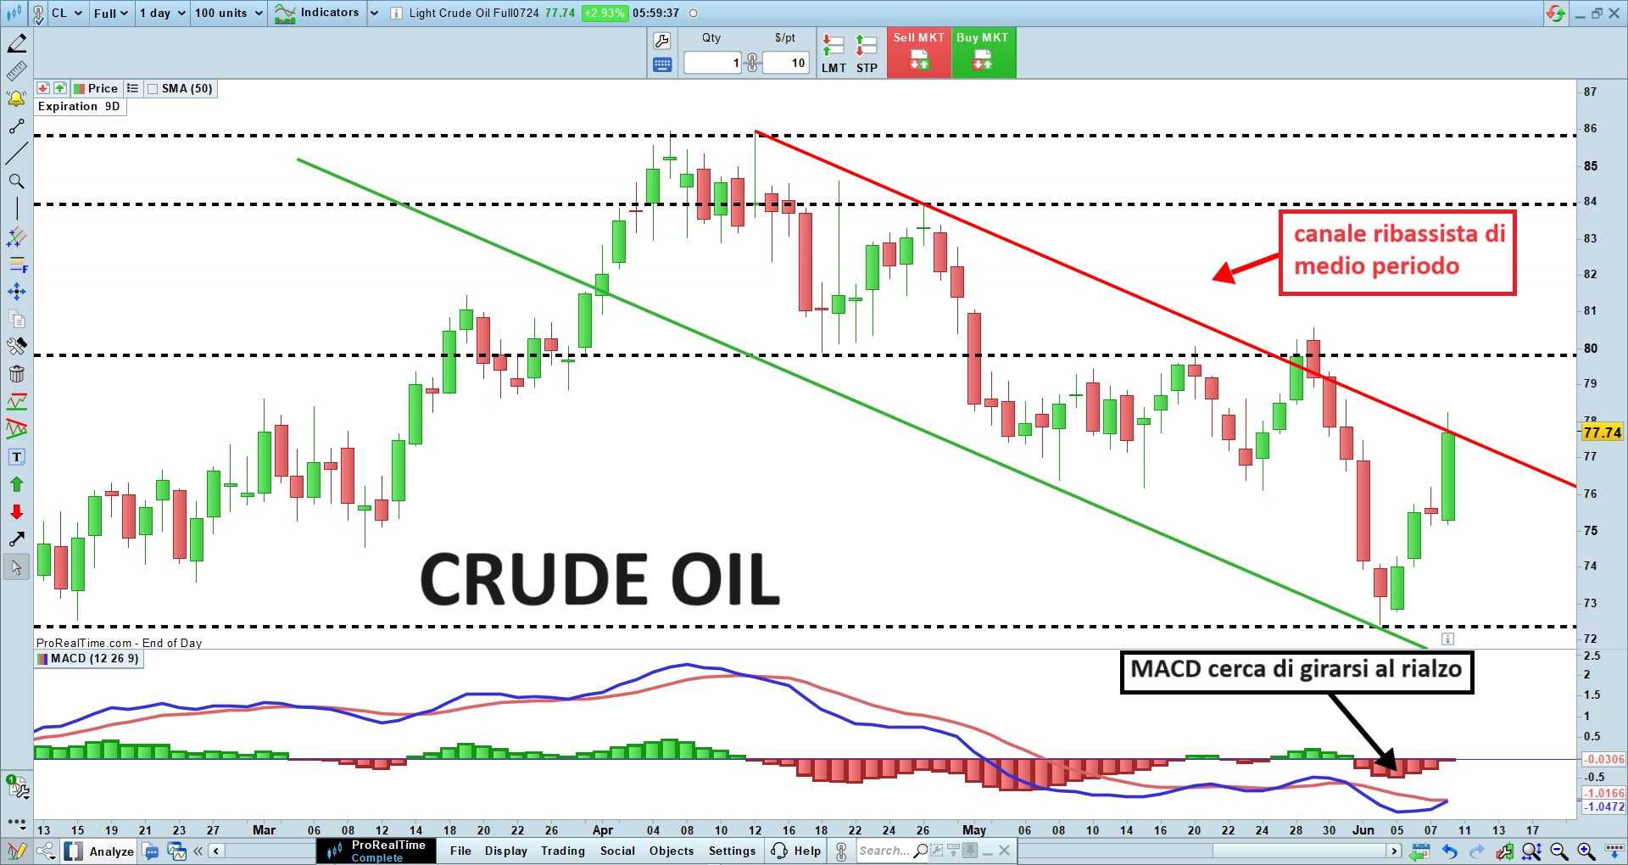Toggle the Qty and $/pt chain link
Screen dimensions: 1628x865
click(x=752, y=63)
